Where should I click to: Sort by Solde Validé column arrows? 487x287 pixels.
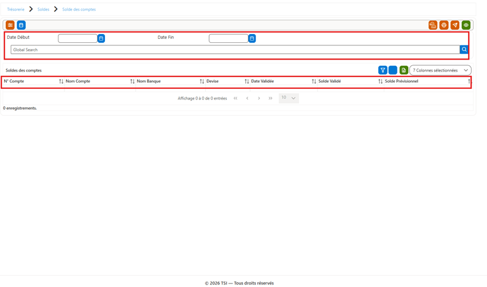pos(380,81)
